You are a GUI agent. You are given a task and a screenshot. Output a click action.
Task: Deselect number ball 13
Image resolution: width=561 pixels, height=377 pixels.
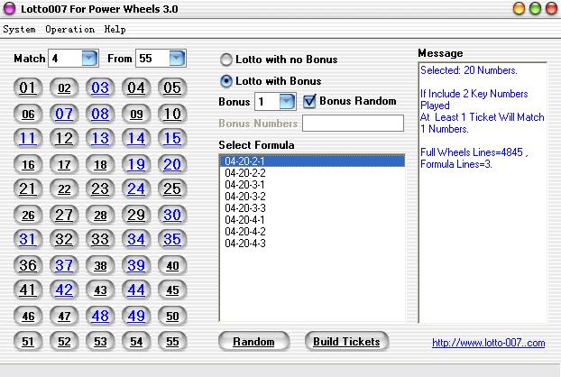click(x=100, y=138)
